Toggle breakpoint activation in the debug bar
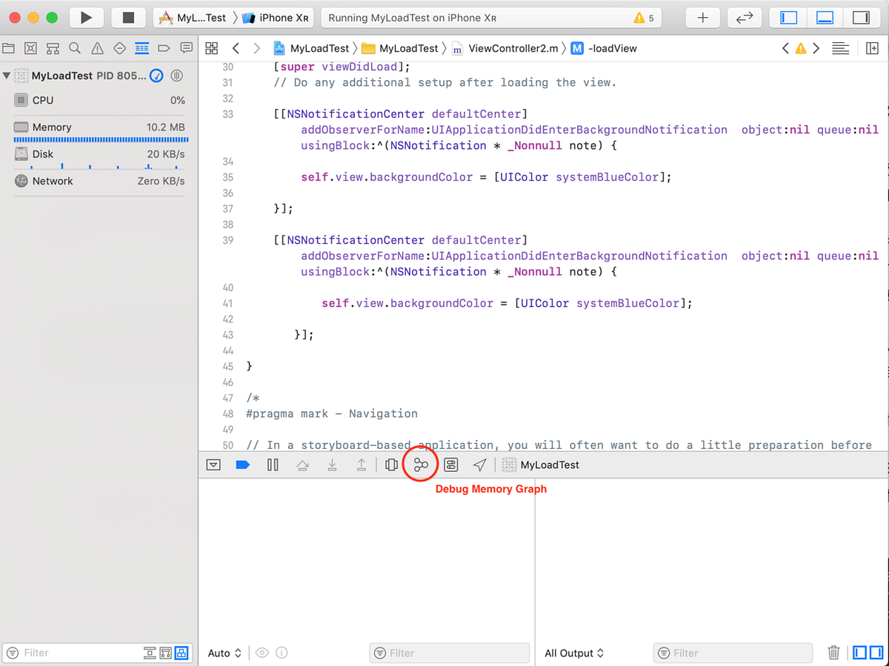The image size is (889, 666). click(244, 464)
